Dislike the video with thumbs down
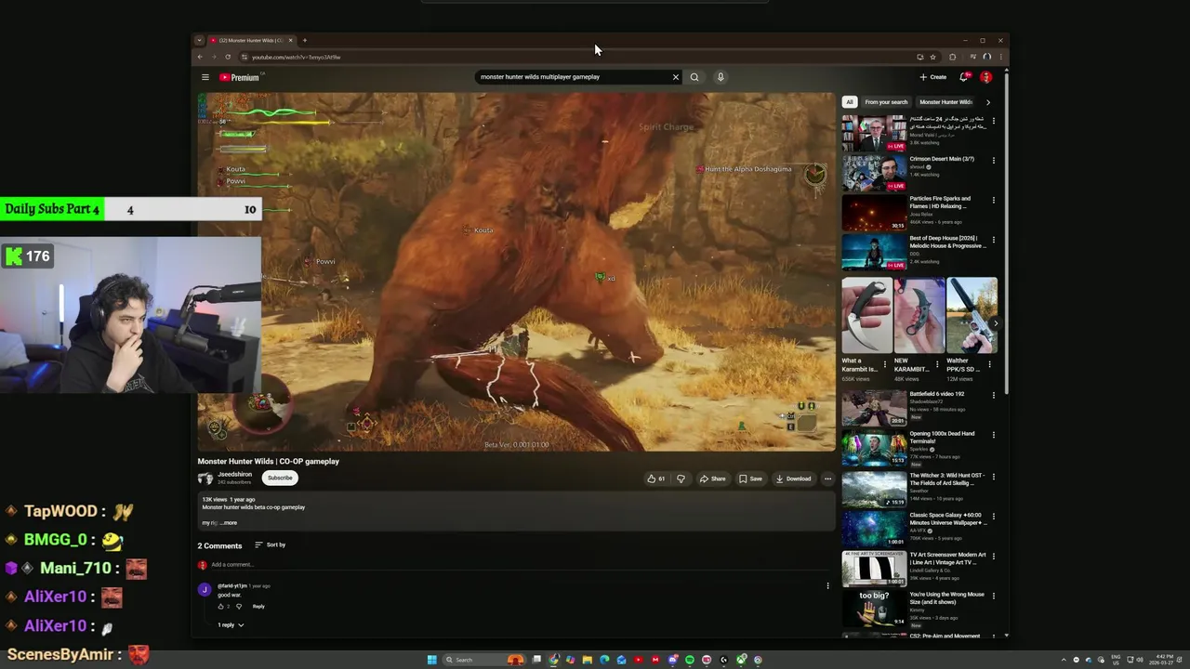The width and height of the screenshot is (1190, 669). click(681, 479)
